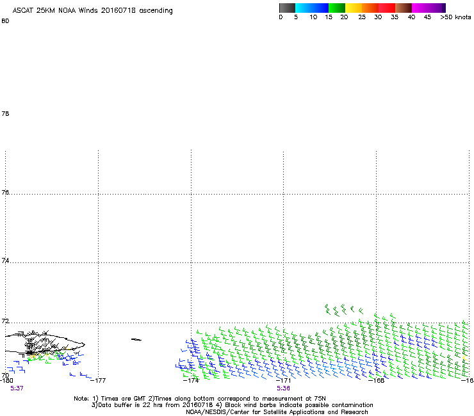The image size is (474, 416).
Task: Click the longitude label -180
Action: coord(6,380)
